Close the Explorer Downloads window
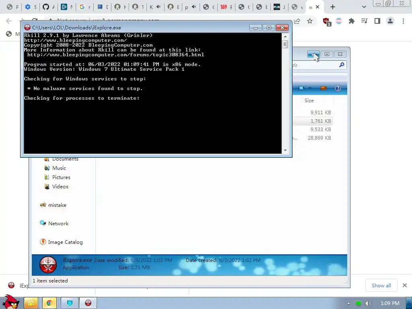The height and width of the screenshot is (309, 412). point(340,54)
